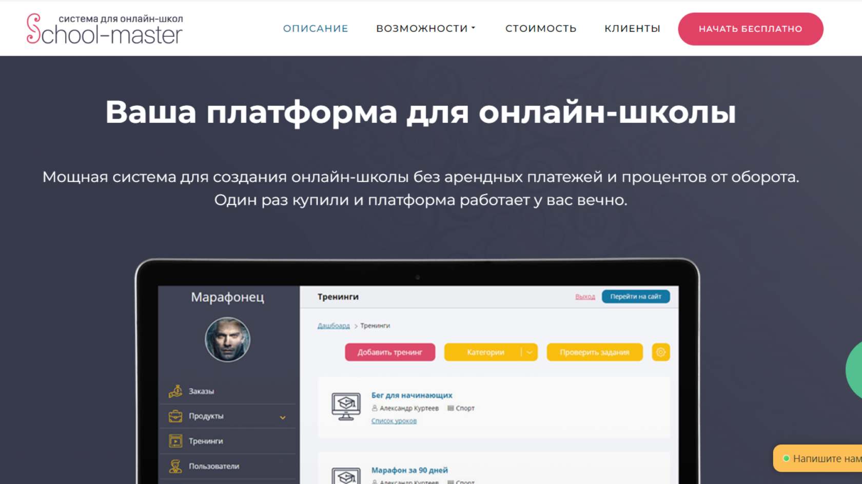This screenshot has height=484, width=862.
Task: Click the Бег для начинающих course icon
Action: point(346,407)
